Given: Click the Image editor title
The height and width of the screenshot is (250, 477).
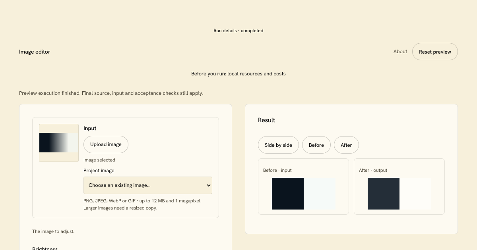Looking at the screenshot, I should point(35,52).
